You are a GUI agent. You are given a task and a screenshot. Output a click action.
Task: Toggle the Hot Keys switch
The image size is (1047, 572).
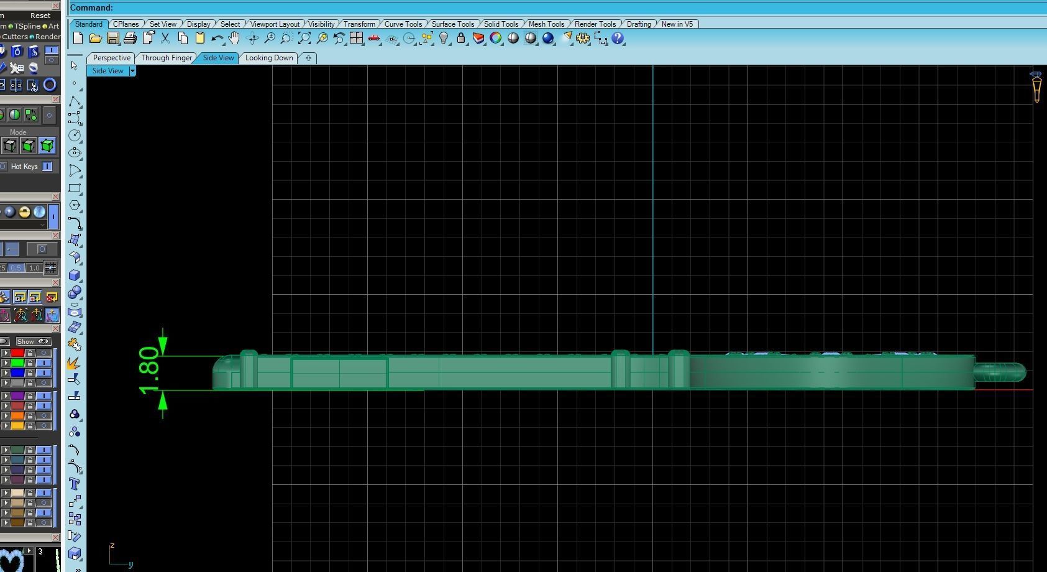click(x=47, y=167)
